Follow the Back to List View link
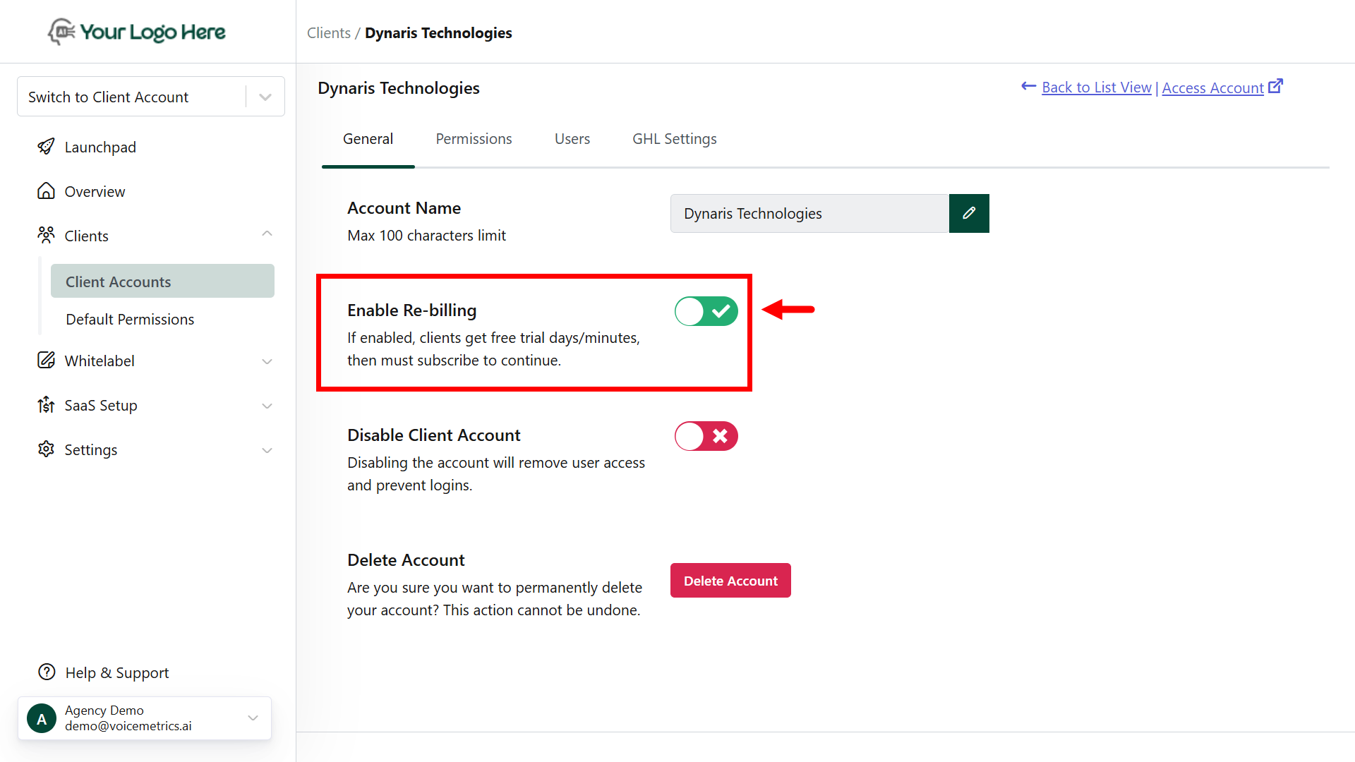 (1096, 87)
